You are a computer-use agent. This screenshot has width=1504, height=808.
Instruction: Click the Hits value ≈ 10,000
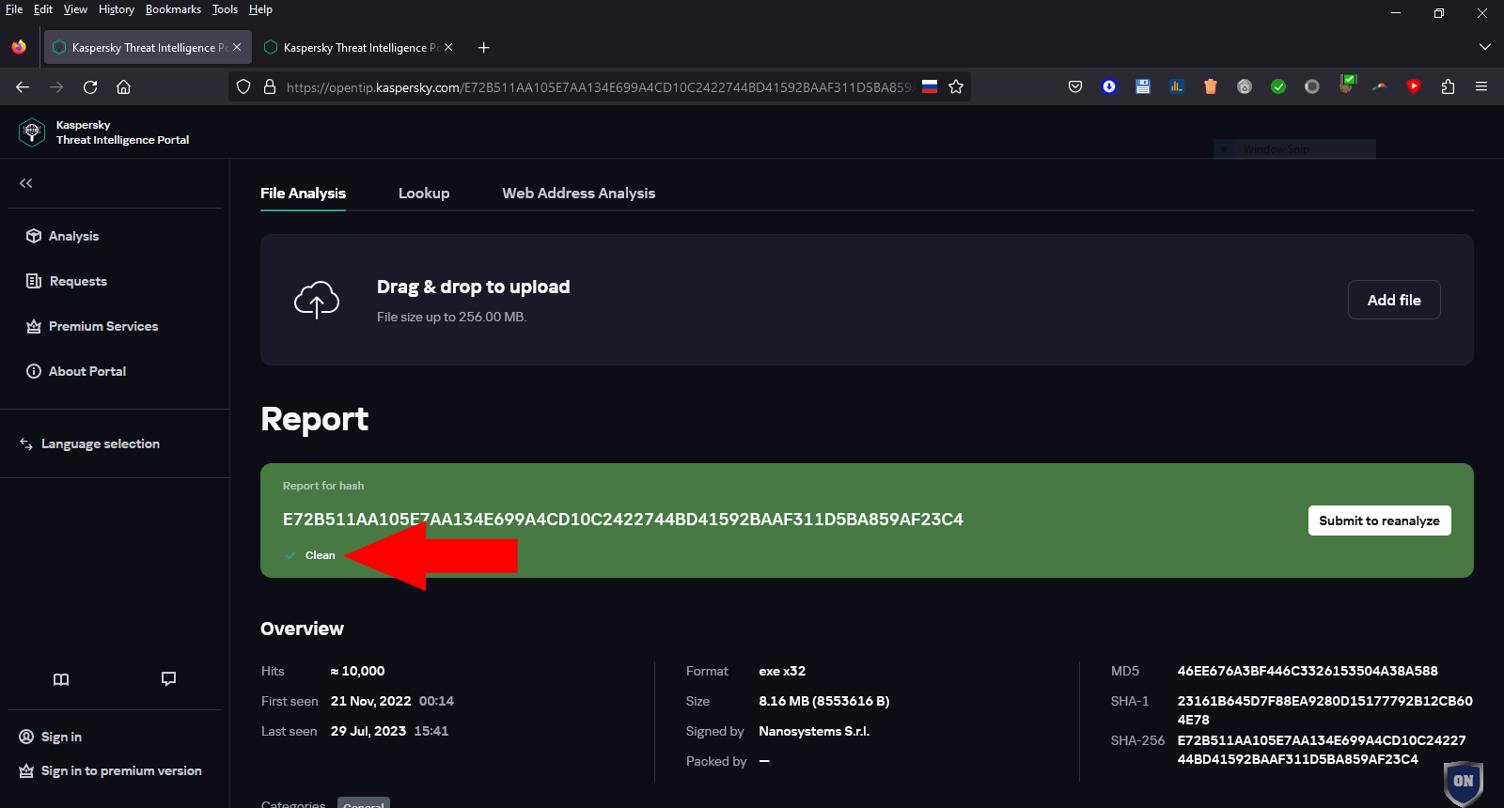[357, 671]
